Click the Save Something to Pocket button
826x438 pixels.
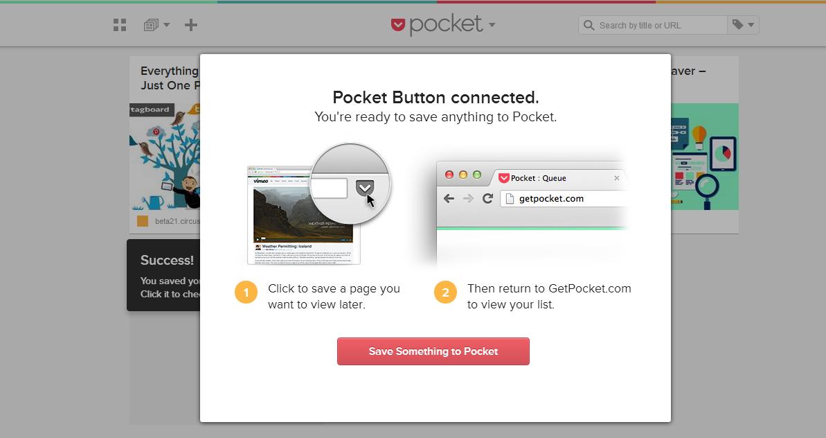click(433, 351)
